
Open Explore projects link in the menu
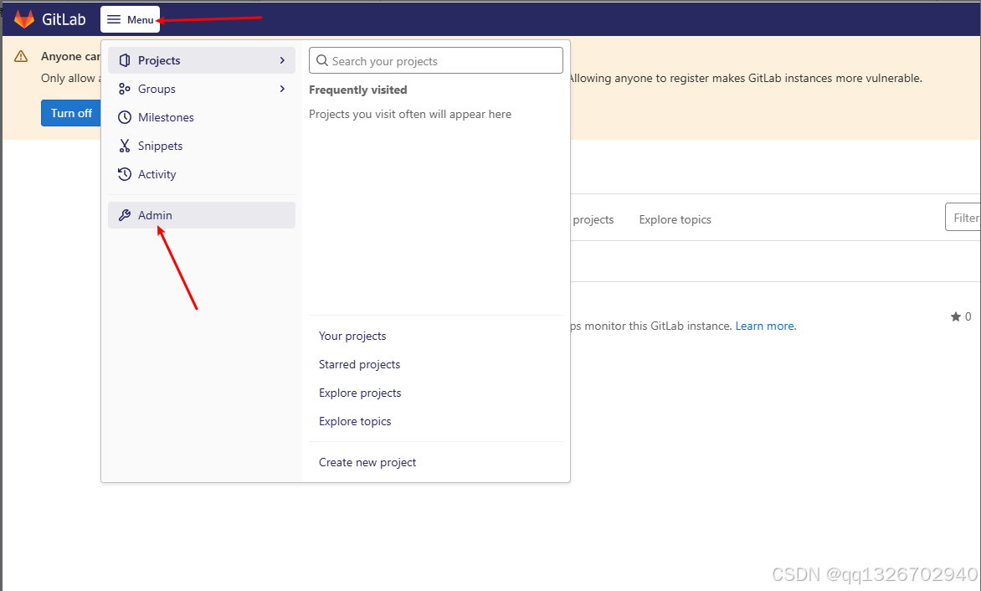point(360,393)
